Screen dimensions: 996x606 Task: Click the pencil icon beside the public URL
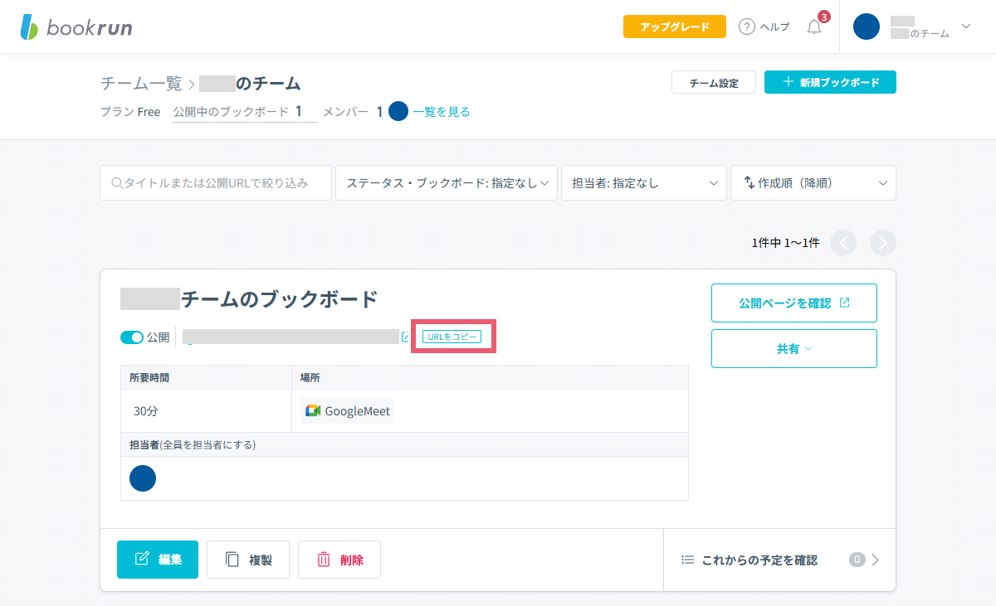click(x=404, y=336)
